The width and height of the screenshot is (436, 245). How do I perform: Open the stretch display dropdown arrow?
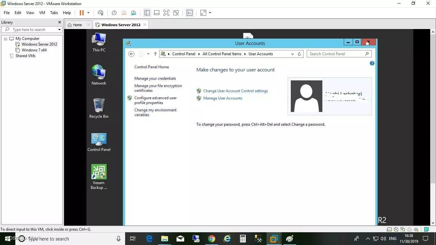[x=210, y=13]
